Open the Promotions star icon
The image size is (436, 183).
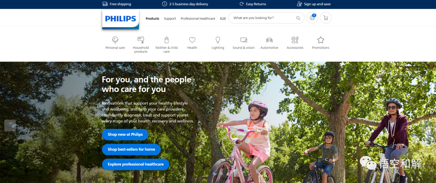coord(321,40)
